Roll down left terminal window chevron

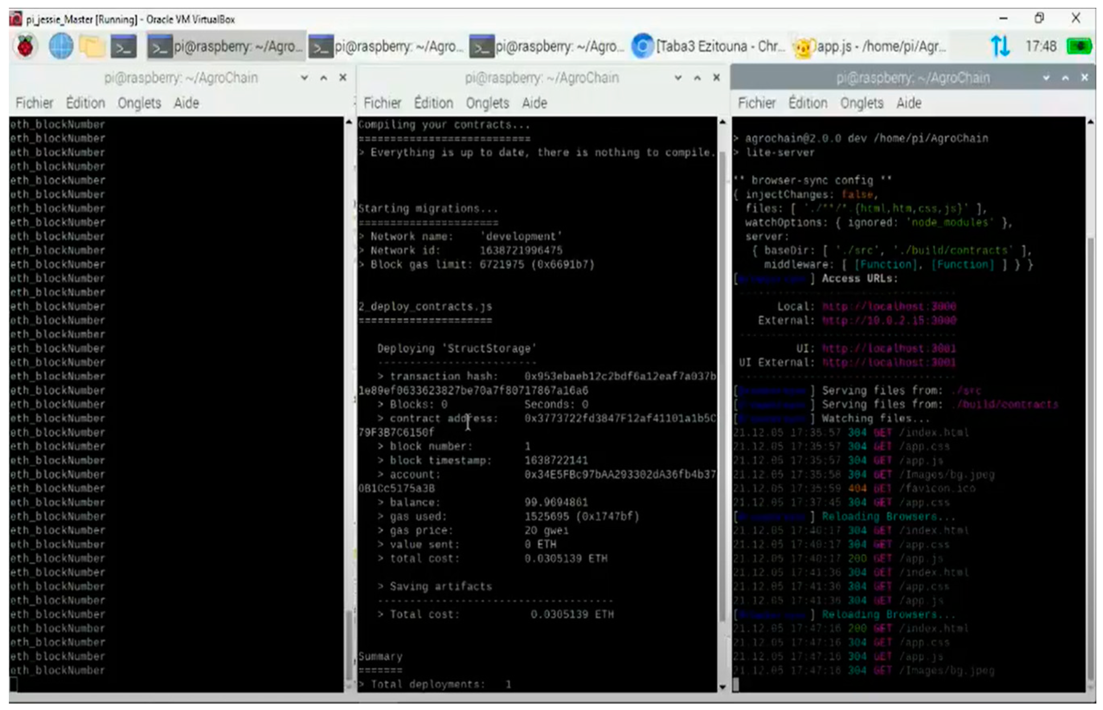(305, 78)
